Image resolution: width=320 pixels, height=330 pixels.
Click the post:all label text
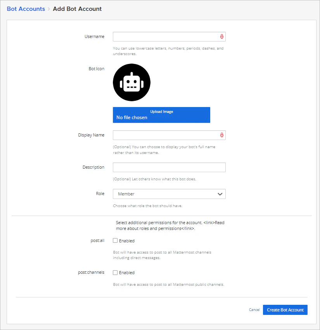coord(98,240)
